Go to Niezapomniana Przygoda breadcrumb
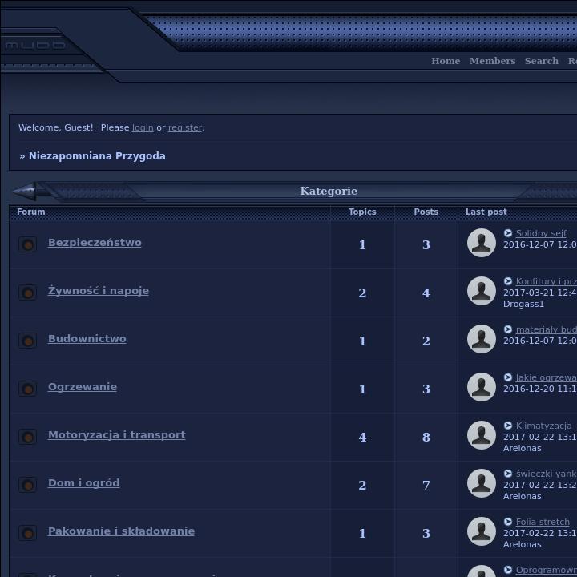The image size is (577, 577). [97, 156]
